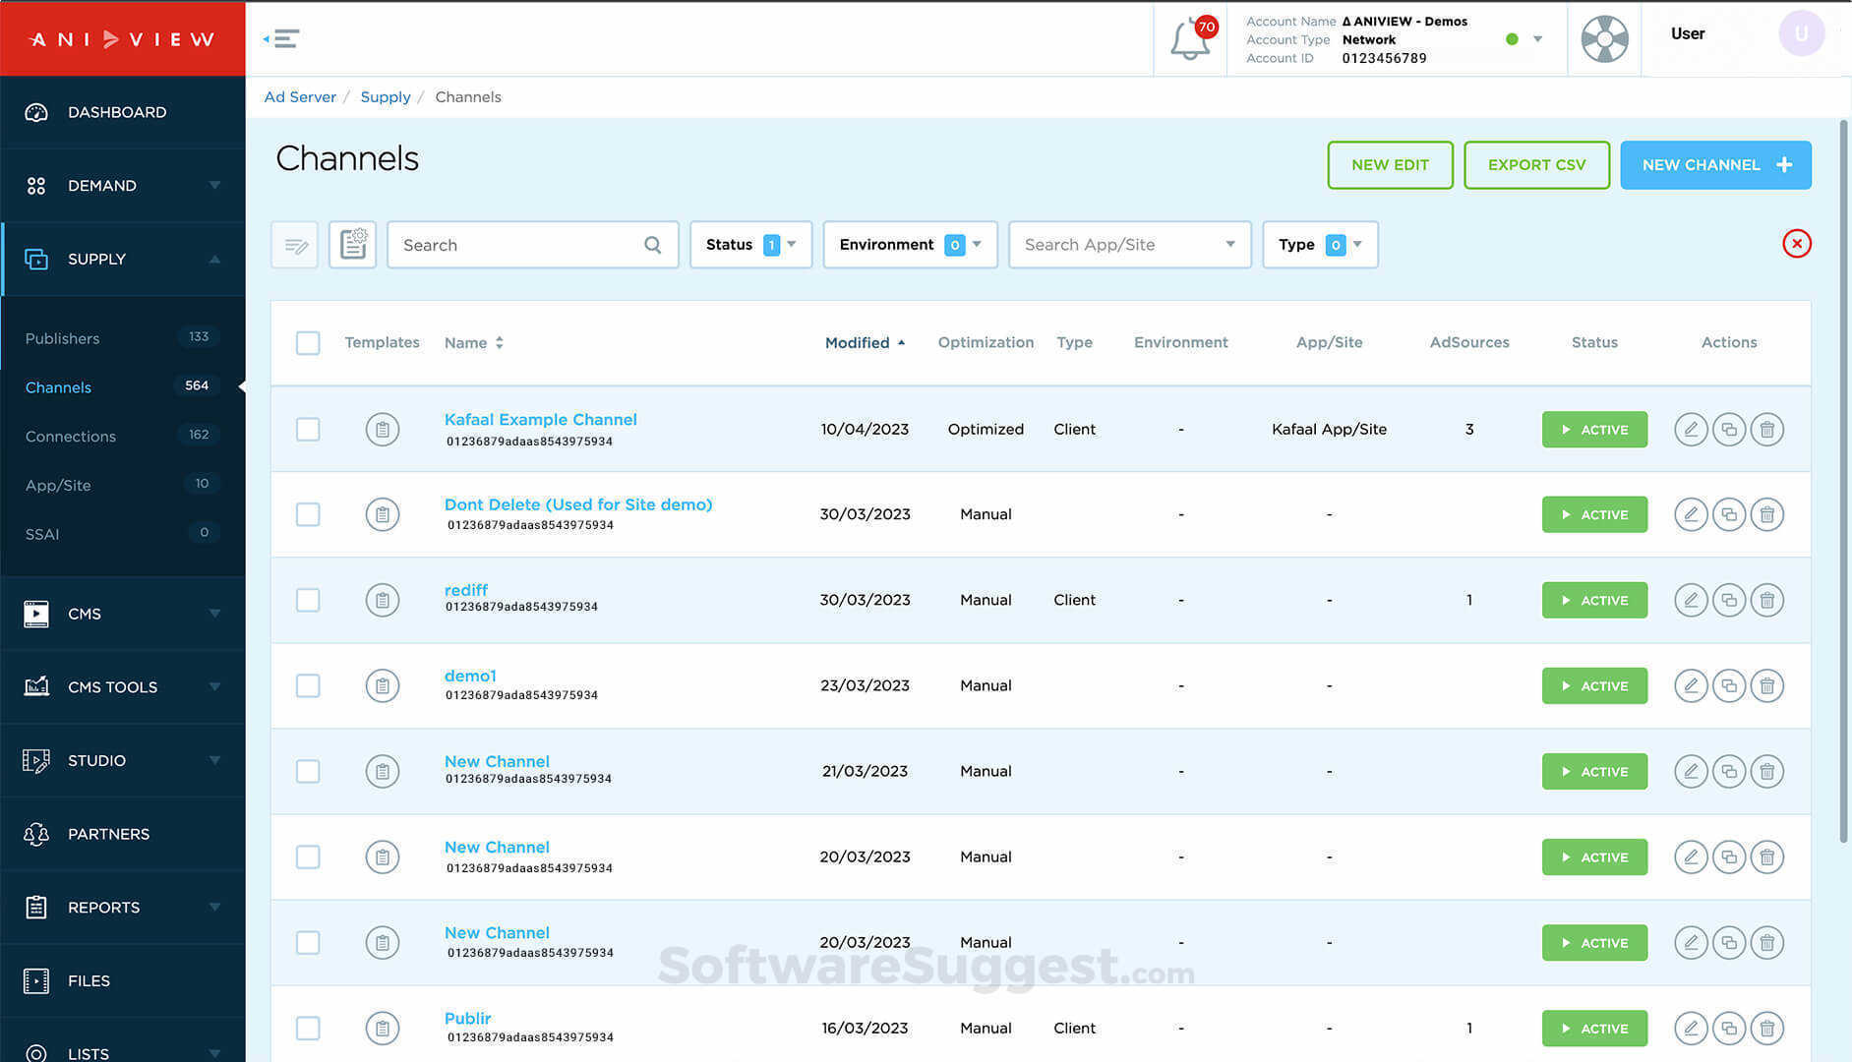Go to Channels in the Supply sidebar
This screenshot has width=1852, height=1062.
[x=57, y=387]
